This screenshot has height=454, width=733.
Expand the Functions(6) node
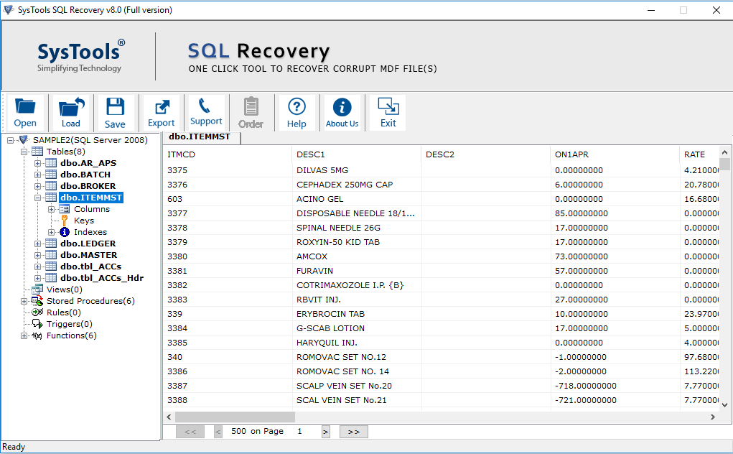pos(24,335)
